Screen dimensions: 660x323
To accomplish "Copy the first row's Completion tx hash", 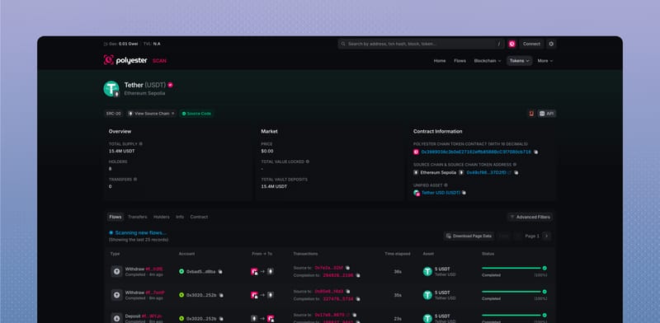I will tap(358, 275).
